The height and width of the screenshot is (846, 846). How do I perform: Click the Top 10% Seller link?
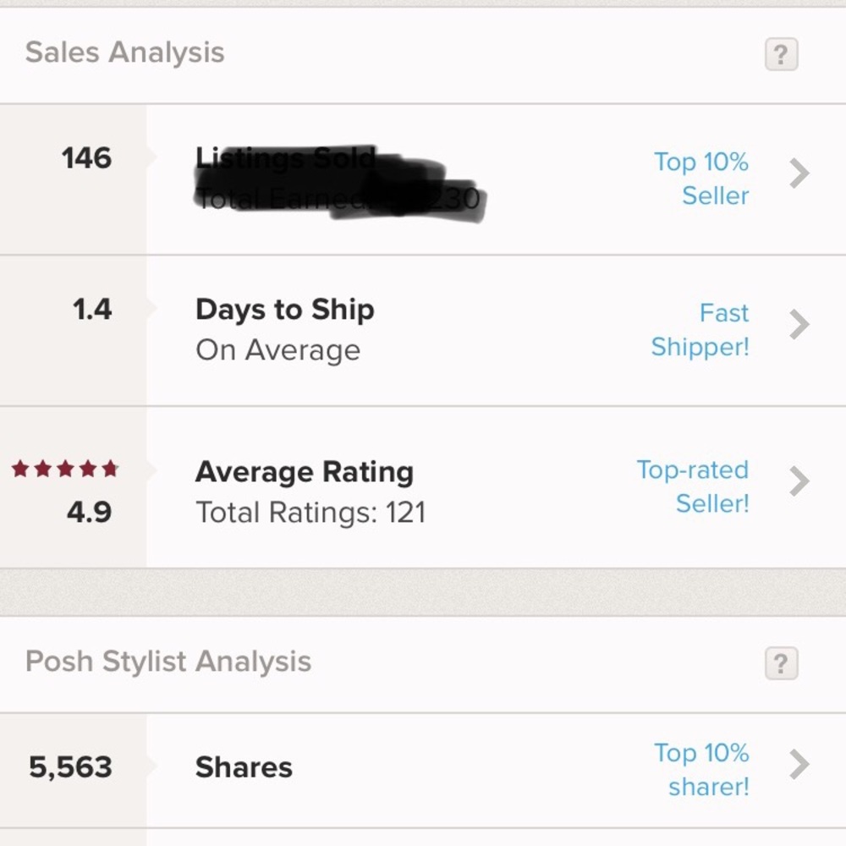tap(700, 179)
